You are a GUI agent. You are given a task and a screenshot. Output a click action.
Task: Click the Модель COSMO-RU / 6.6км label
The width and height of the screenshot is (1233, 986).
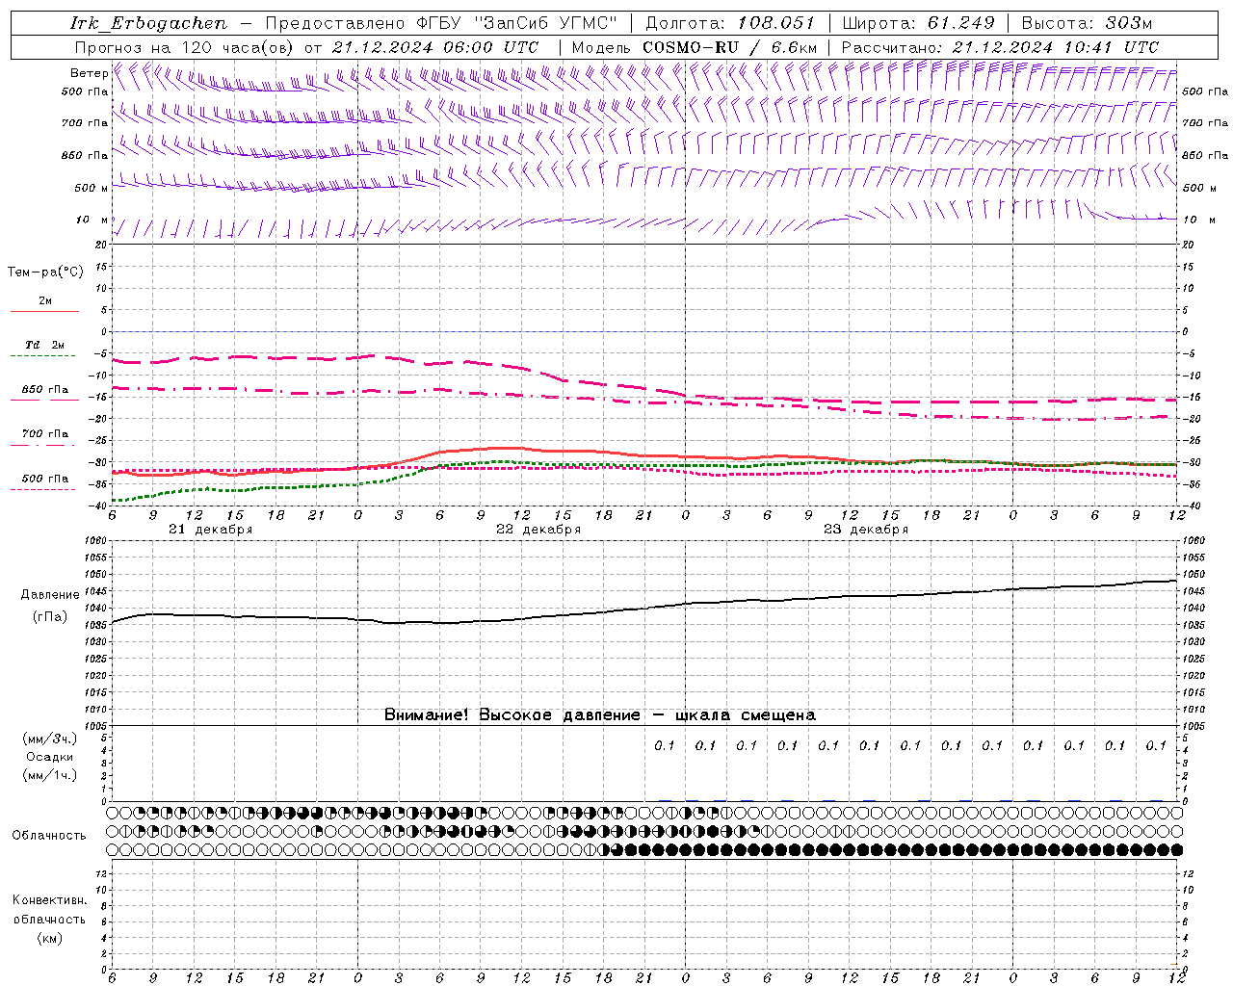point(695,47)
